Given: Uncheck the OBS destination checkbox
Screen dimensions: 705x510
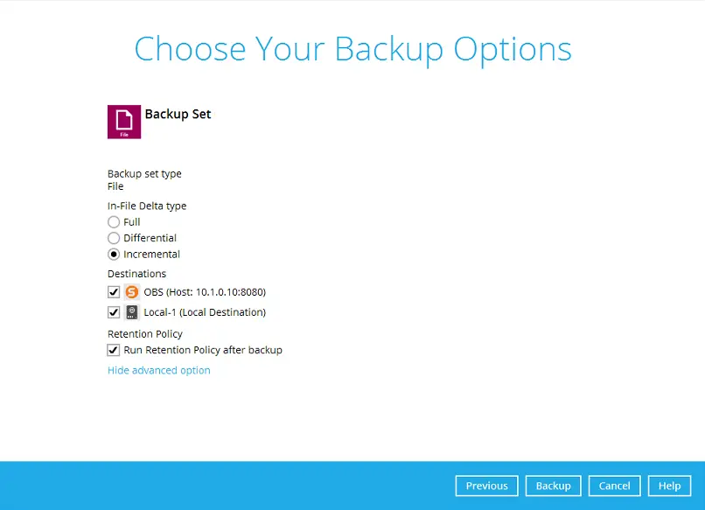Looking at the screenshot, I should (114, 292).
